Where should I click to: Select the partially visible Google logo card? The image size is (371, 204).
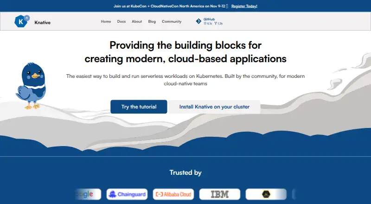pyautogui.click(x=88, y=194)
